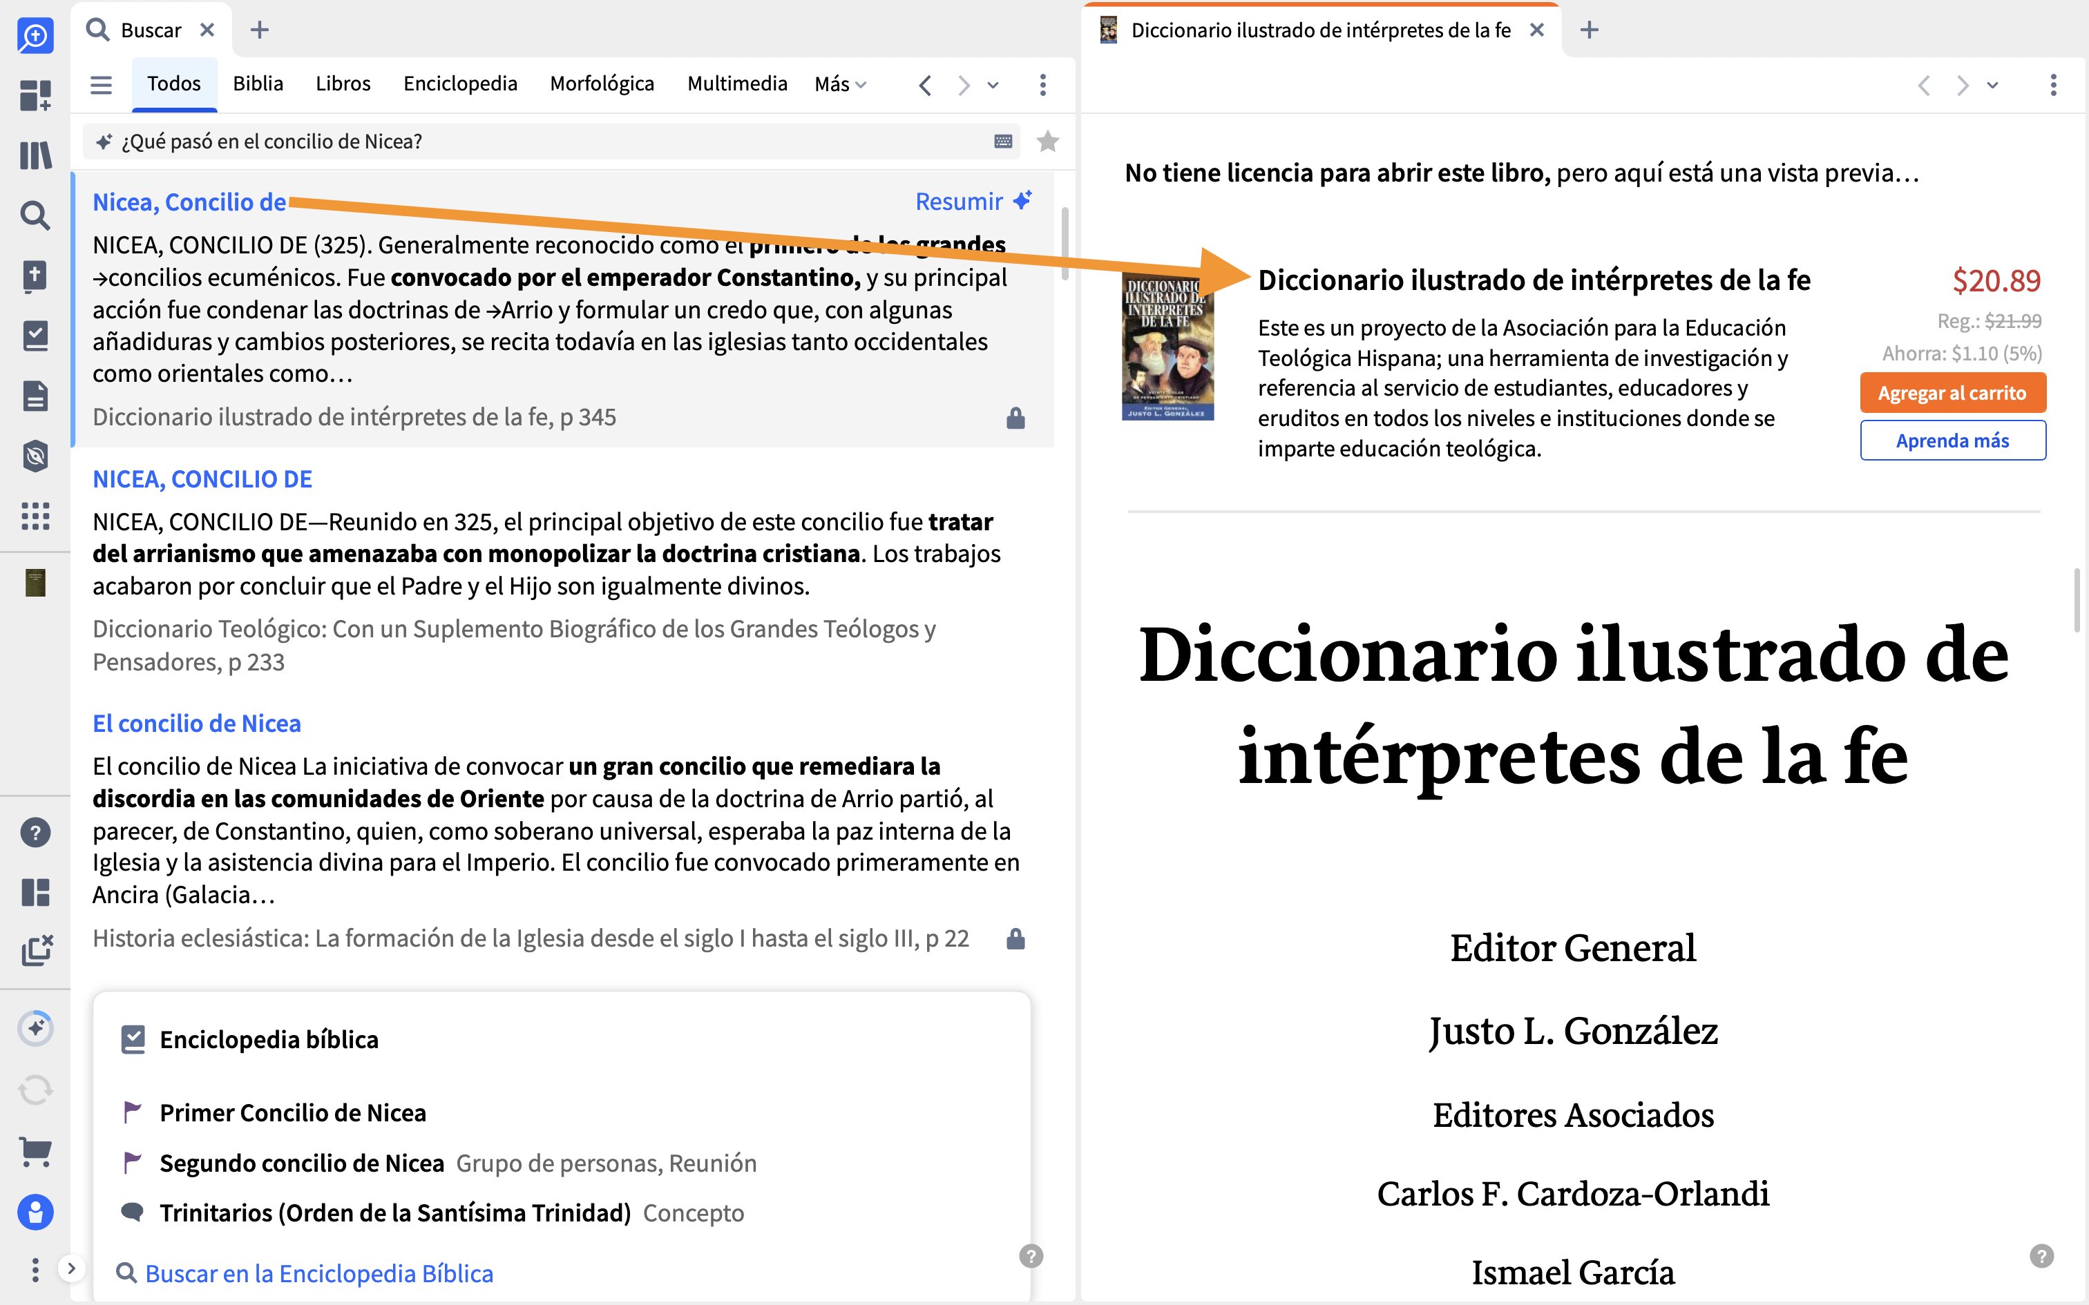The image size is (2089, 1305).
Task: Select the Morfológica search tab
Action: point(602,84)
